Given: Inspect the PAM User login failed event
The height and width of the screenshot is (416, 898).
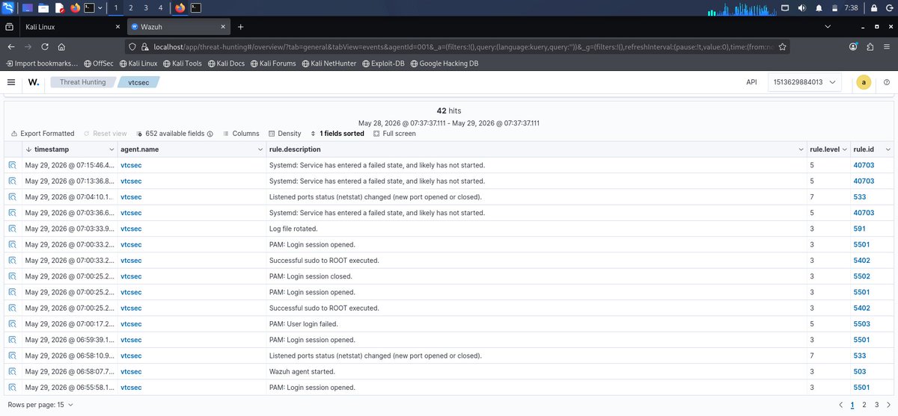Looking at the screenshot, I should (13, 324).
